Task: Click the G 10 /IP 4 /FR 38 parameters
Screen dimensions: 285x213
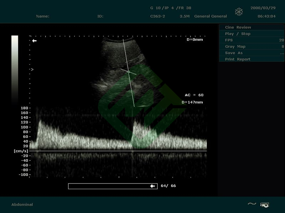Action: tap(171, 8)
